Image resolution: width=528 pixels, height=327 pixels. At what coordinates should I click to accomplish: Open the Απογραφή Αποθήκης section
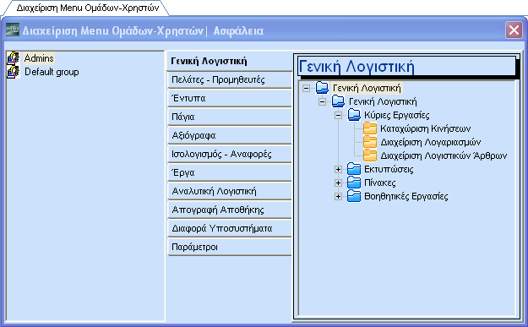(230, 210)
